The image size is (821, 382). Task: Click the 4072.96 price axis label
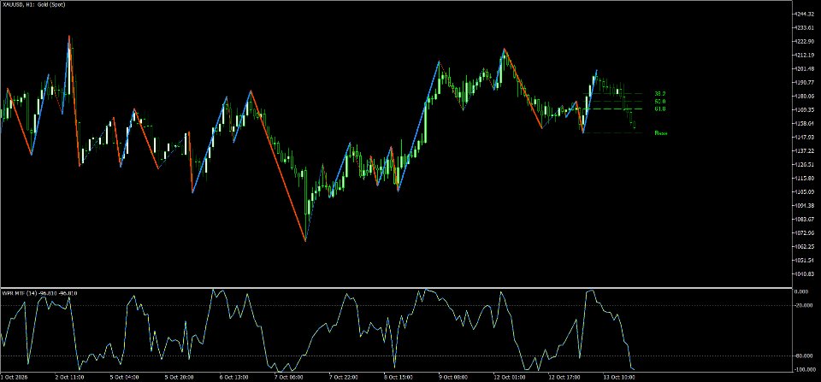[x=803, y=233]
